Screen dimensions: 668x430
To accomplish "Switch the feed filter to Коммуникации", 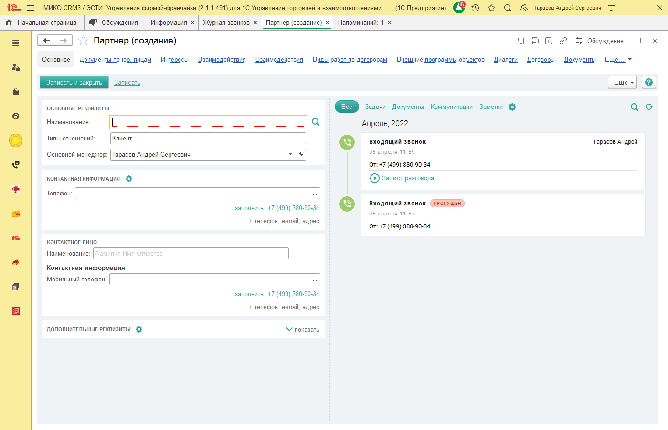I will pos(451,107).
